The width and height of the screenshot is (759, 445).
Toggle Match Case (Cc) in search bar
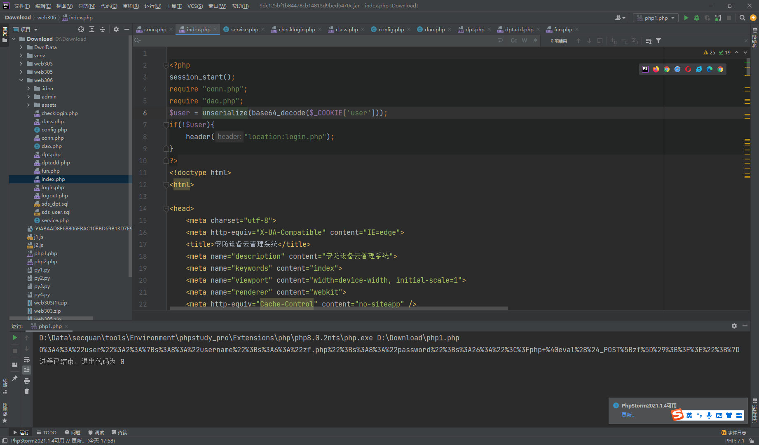coord(514,40)
